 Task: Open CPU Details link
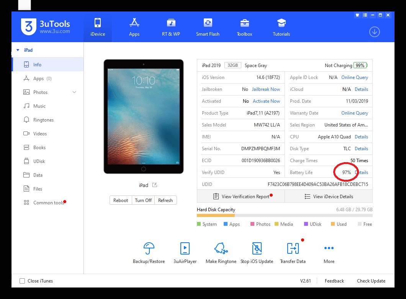(361, 137)
